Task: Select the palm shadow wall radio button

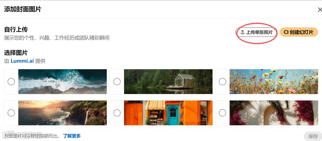Action: (222, 113)
